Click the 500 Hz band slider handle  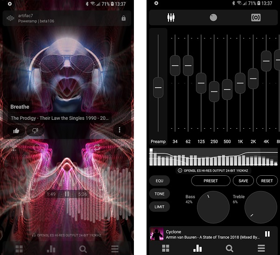coord(227,90)
